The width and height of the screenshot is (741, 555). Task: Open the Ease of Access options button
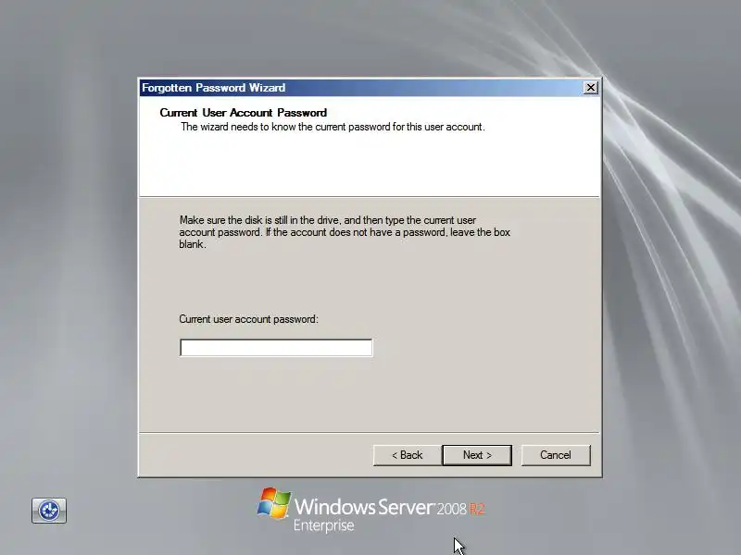coord(49,511)
